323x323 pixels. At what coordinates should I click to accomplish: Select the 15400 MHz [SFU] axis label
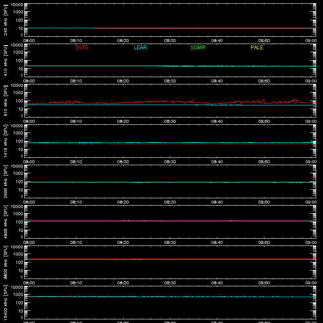click(5, 302)
